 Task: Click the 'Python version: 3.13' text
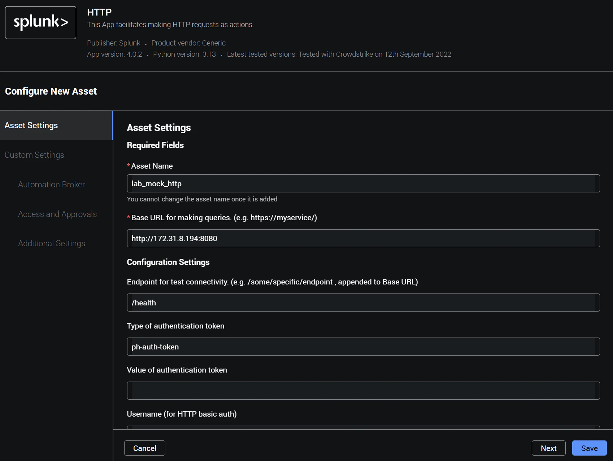click(x=184, y=54)
